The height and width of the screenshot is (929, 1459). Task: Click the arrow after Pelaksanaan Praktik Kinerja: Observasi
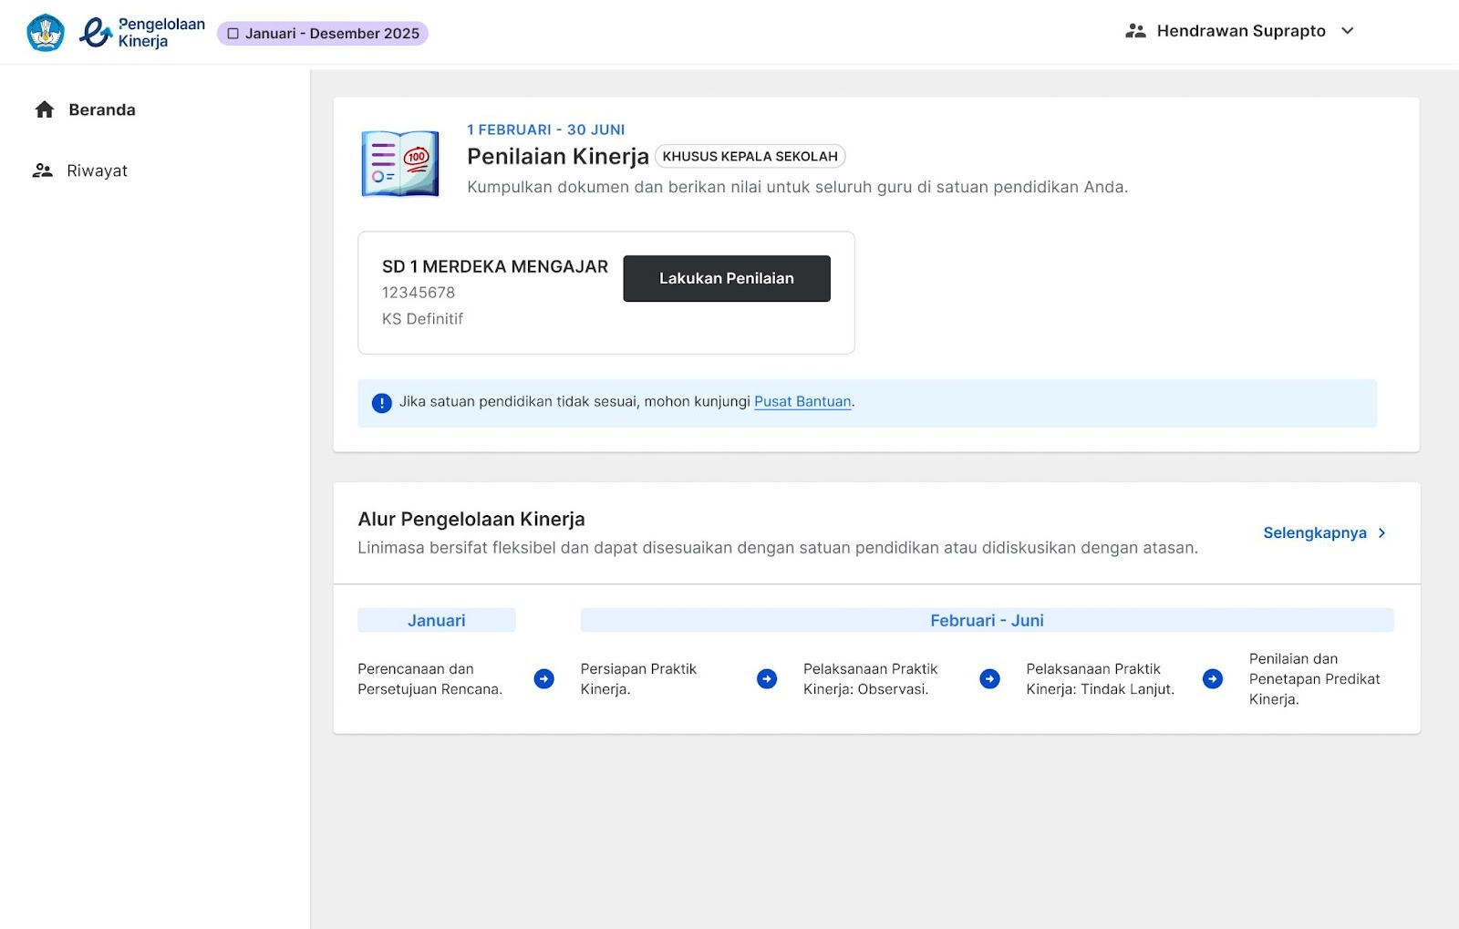989,679
